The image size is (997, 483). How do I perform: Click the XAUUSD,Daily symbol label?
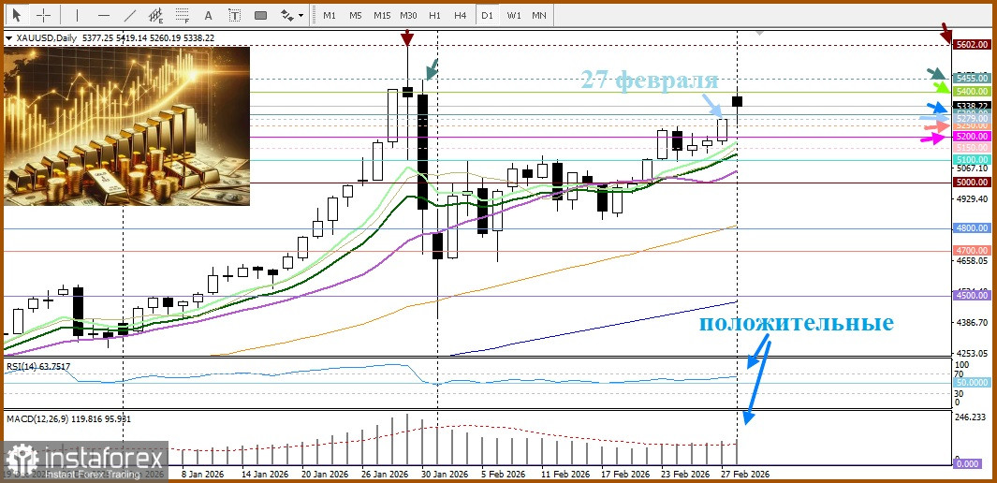(45, 38)
